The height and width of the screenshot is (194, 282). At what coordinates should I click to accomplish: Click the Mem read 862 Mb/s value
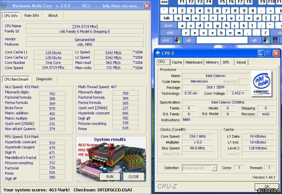(113, 63)
